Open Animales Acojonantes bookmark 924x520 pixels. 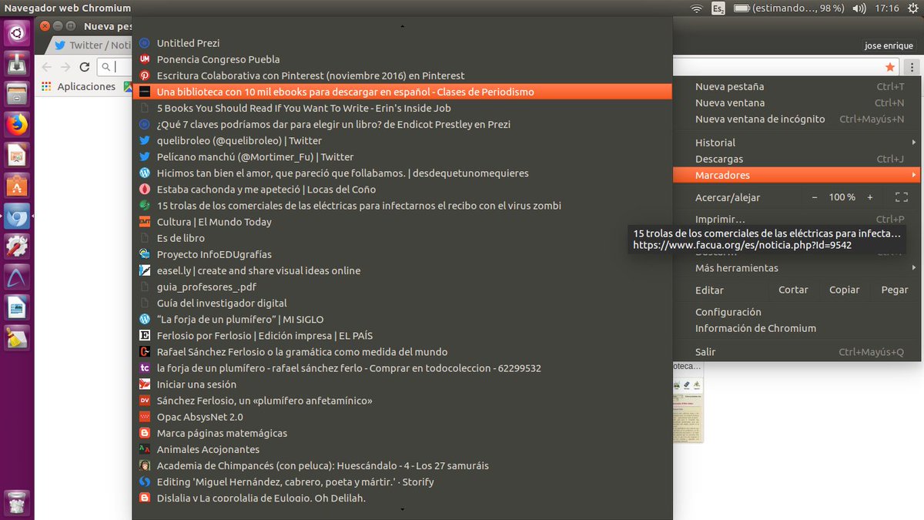pyautogui.click(x=402, y=449)
